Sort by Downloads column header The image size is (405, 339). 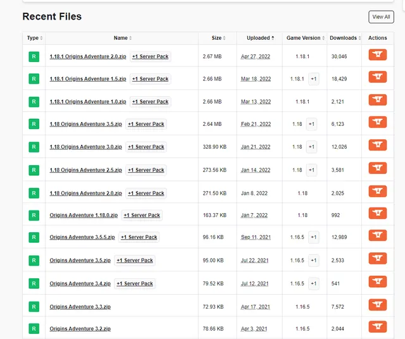(x=345, y=38)
